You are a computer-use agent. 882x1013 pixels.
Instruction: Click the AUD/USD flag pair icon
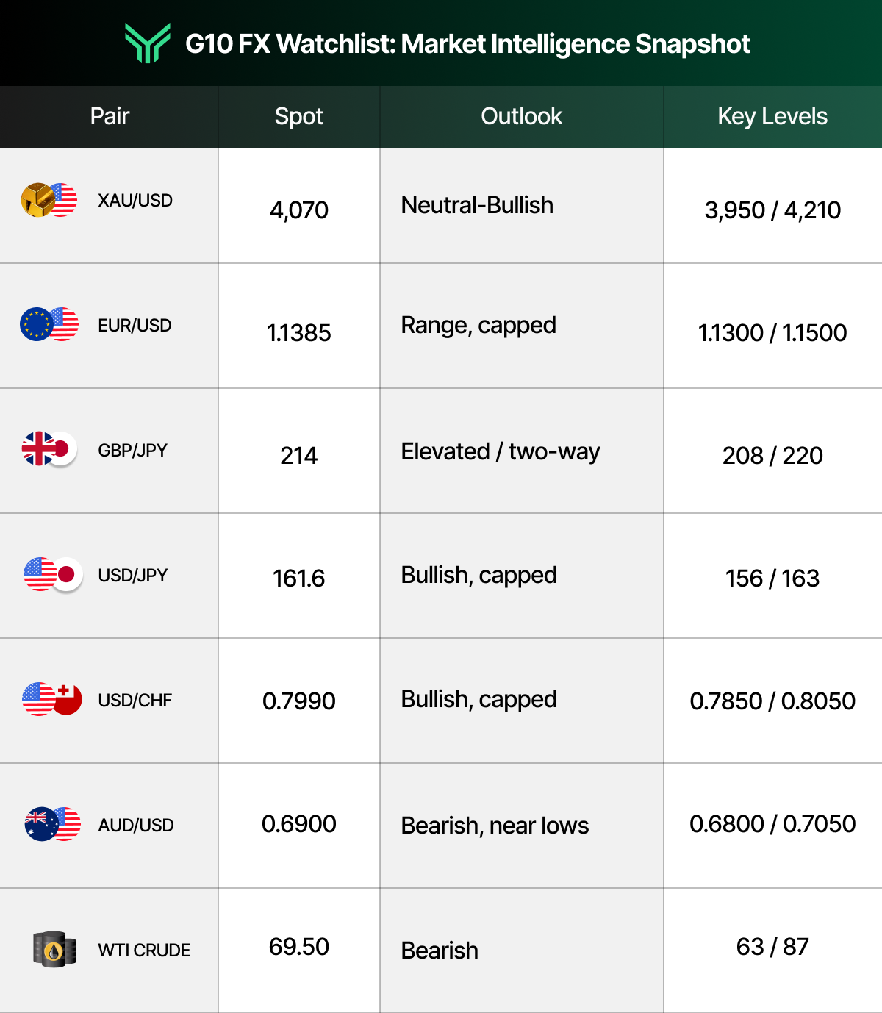pyautogui.click(x=52, y=824)
